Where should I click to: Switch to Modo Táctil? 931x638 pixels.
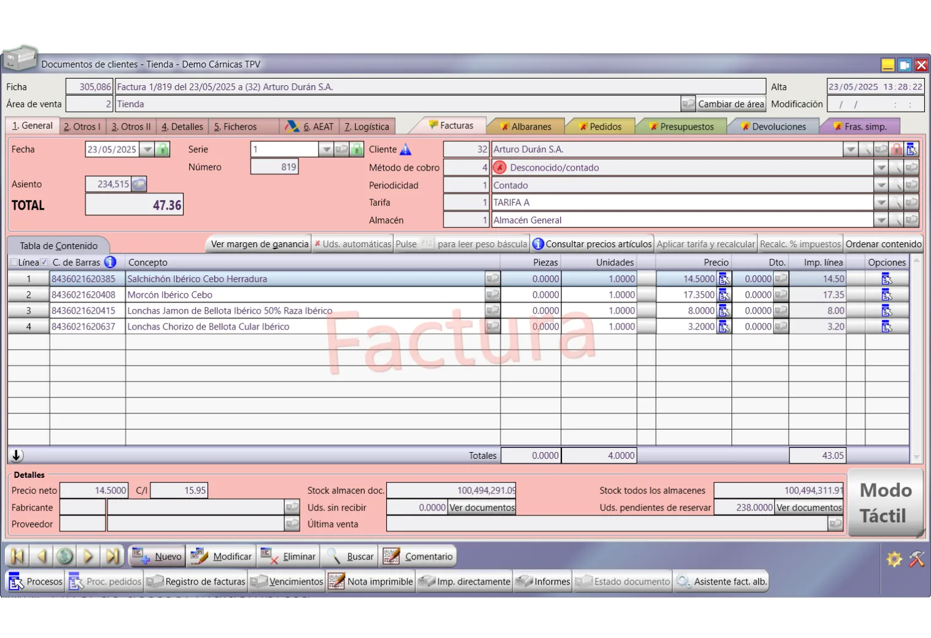[885, 503]
